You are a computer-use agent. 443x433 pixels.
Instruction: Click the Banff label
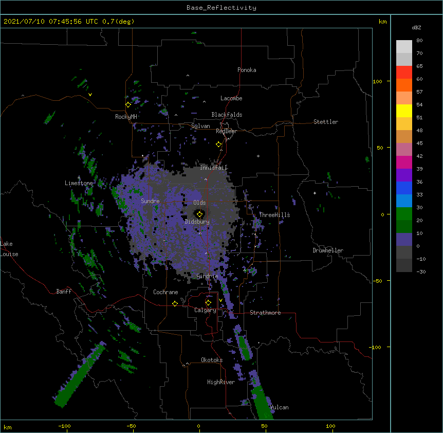click(64, 292)
